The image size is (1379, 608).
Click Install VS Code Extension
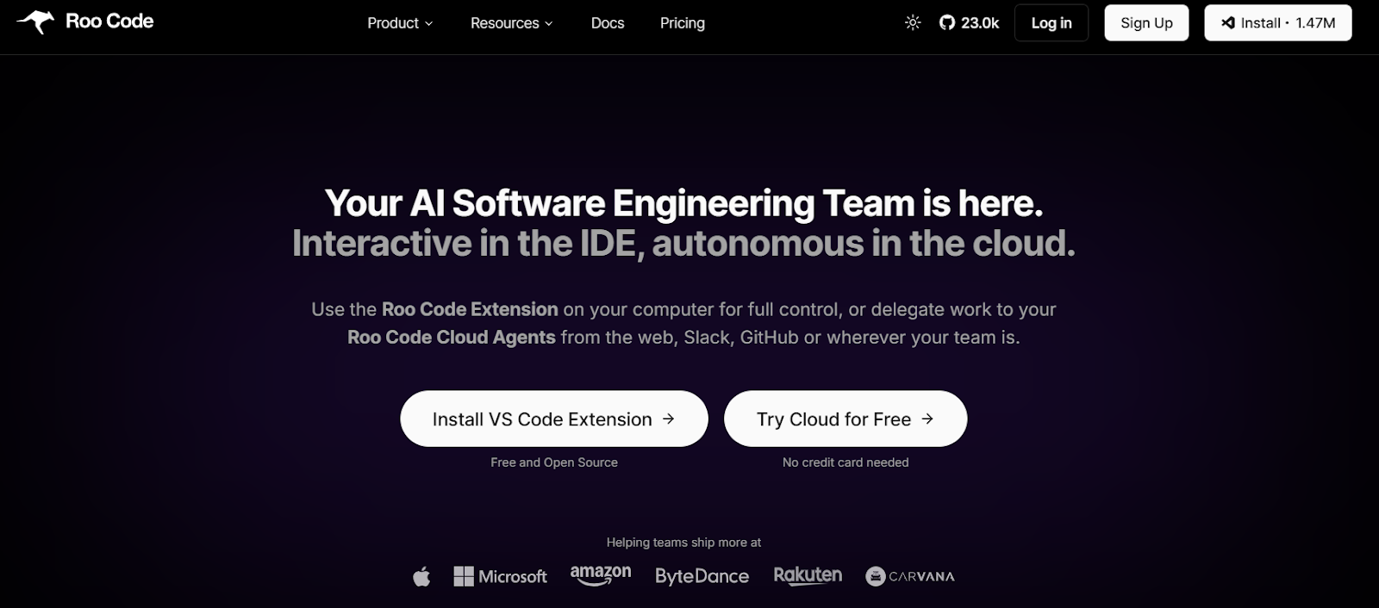click(553, 419)
